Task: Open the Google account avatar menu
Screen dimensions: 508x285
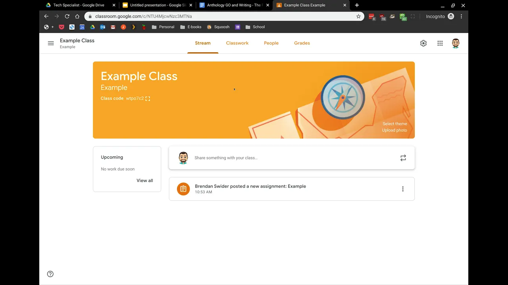Action: click(x=456, y=43)
